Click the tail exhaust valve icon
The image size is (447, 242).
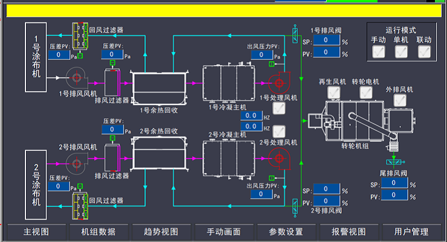(x=396, y=162)
